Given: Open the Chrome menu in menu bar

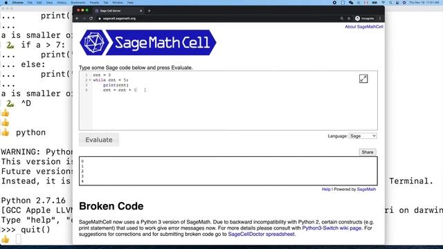Looking at the screenshot, I should pyautogui.click(x=18, y=3).
